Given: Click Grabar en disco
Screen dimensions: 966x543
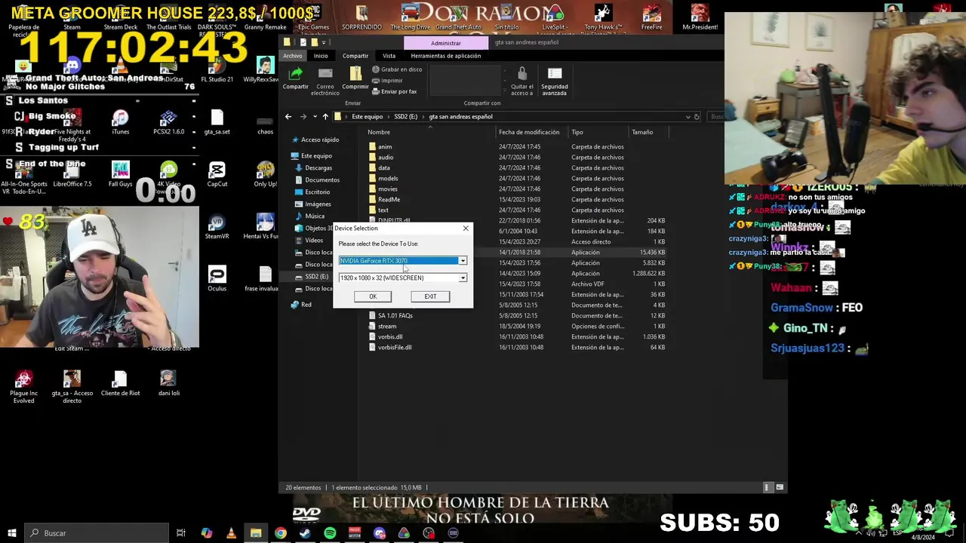Looking at the screenshot, I should pos(397,69).
